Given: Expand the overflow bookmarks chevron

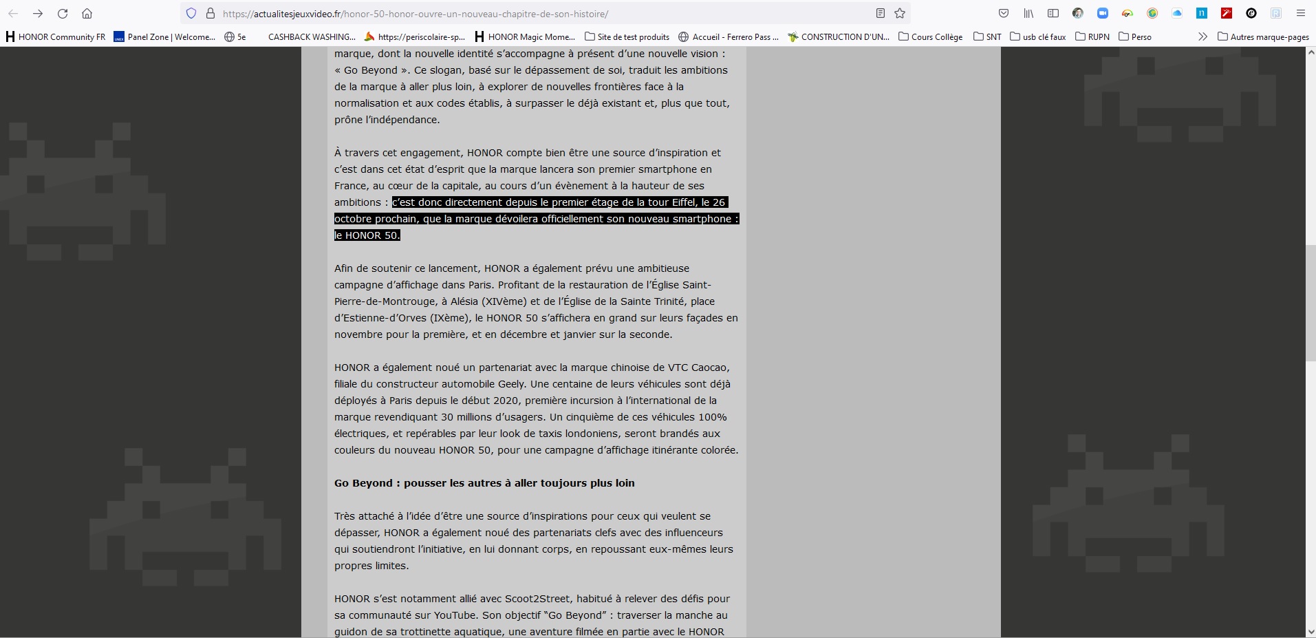Looking at the screenshot, I should coord(1203,36).
